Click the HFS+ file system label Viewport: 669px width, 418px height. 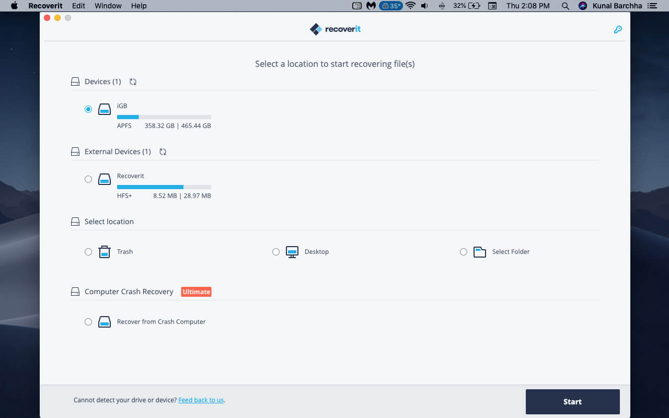pos(124,196)
